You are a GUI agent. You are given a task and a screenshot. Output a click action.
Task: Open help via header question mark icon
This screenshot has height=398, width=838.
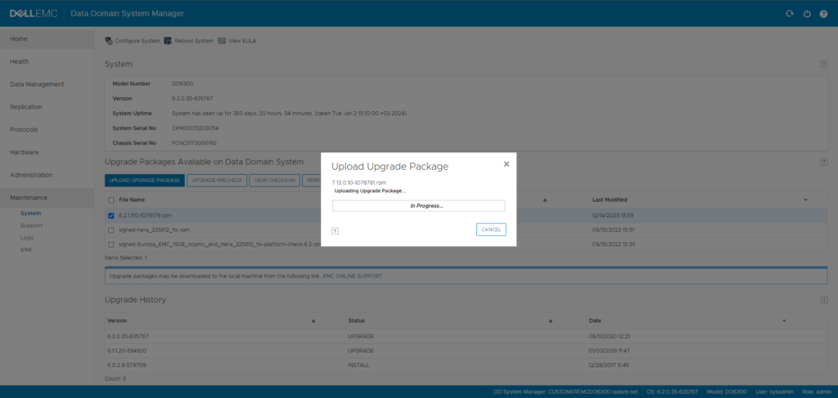coord(823,14)
